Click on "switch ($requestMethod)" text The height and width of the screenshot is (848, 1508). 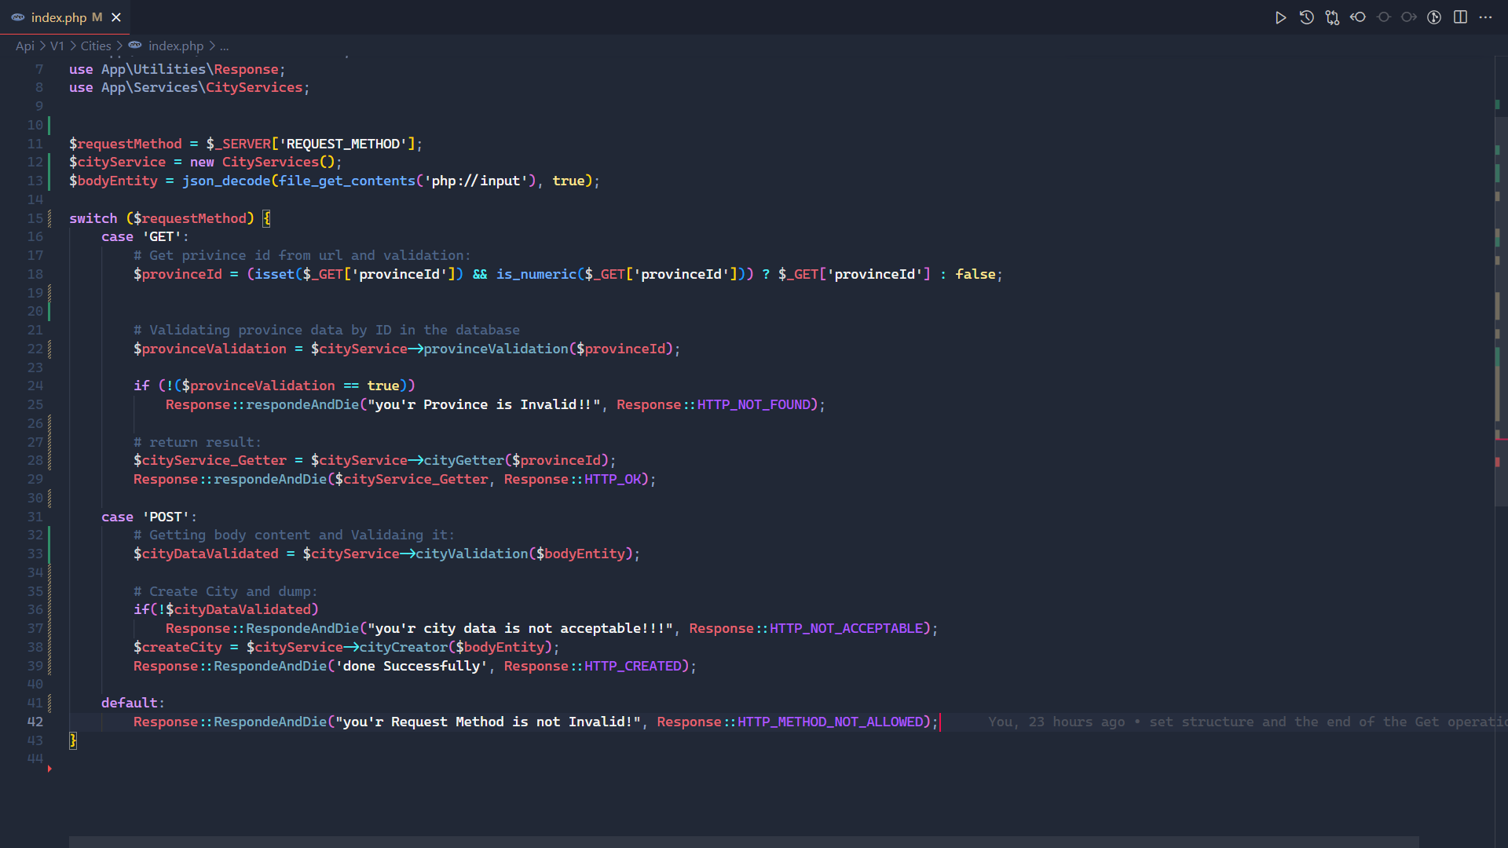tap(162, 218)
